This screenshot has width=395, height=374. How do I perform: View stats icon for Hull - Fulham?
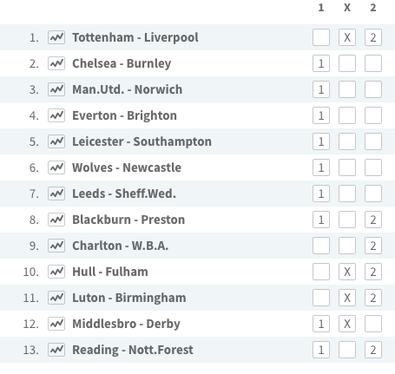pos(56,272)
